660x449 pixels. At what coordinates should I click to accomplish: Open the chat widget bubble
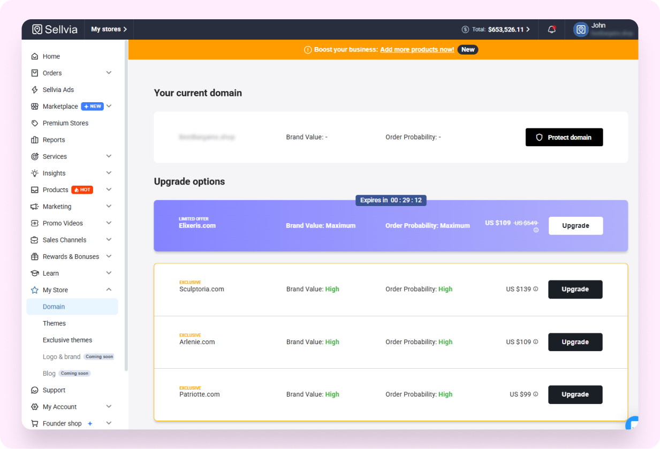pos(633,424)
